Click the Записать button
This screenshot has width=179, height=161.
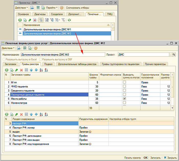(156, 158)
